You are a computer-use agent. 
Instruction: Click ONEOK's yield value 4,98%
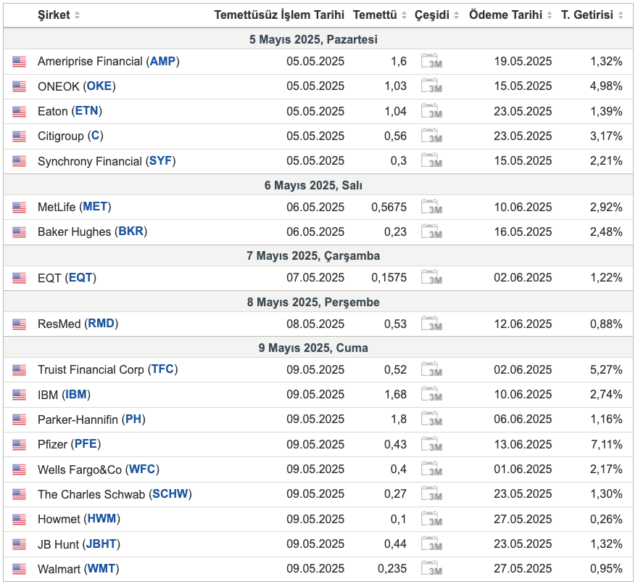pos(606,86)
